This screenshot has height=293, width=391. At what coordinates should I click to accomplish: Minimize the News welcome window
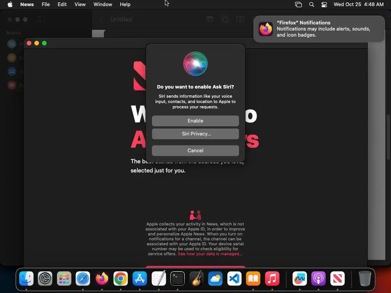tap(37, 43)
